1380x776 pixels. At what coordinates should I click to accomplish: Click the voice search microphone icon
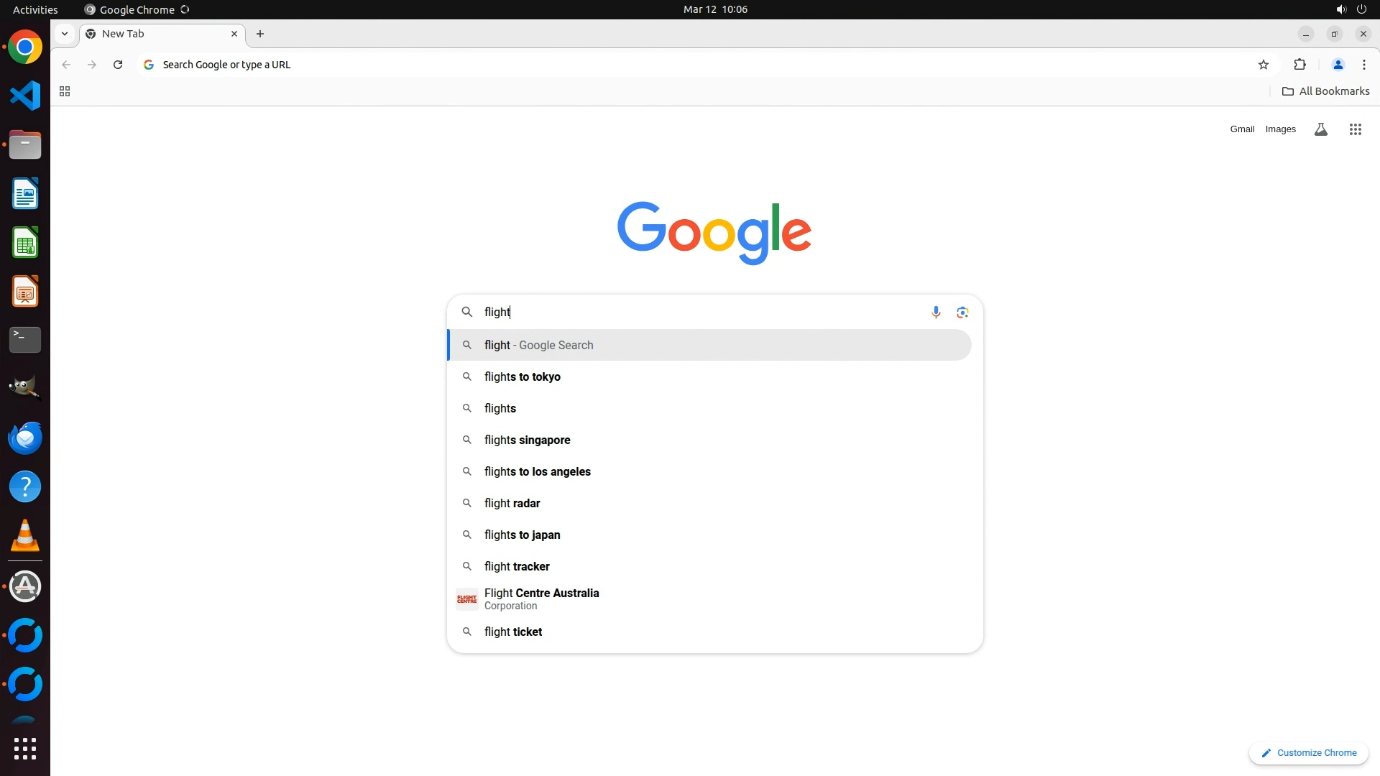936,312
